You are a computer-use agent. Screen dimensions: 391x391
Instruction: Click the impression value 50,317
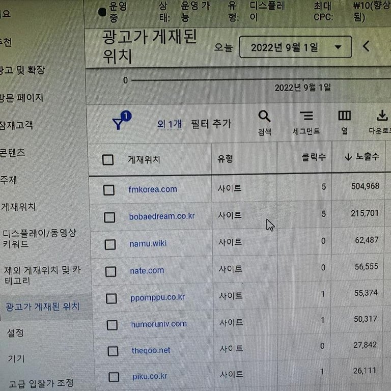pyautogui.click(x=366, y=319)
